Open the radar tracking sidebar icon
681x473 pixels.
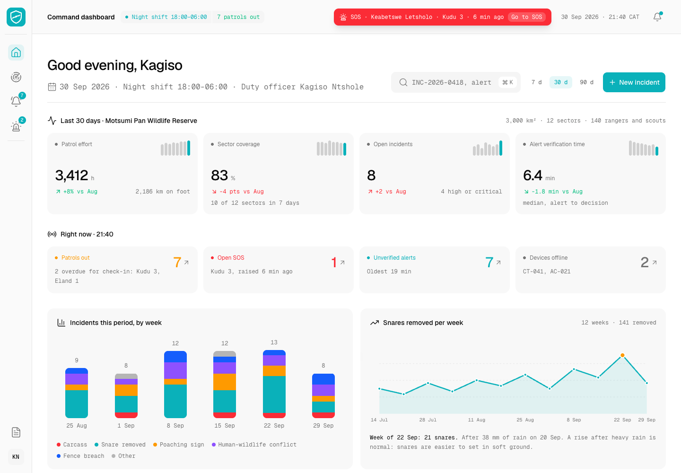(16, 77)
